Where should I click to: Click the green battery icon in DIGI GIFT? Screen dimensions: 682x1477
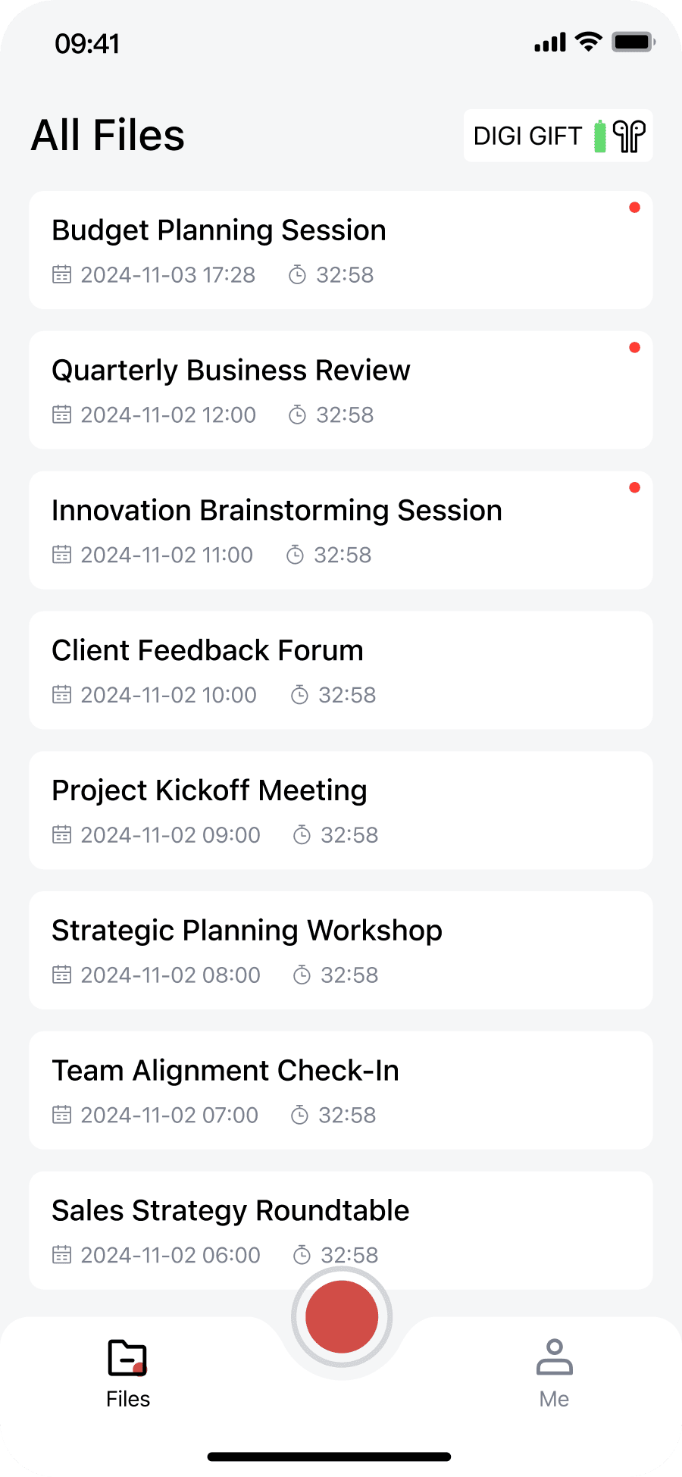tap(600, 136)
